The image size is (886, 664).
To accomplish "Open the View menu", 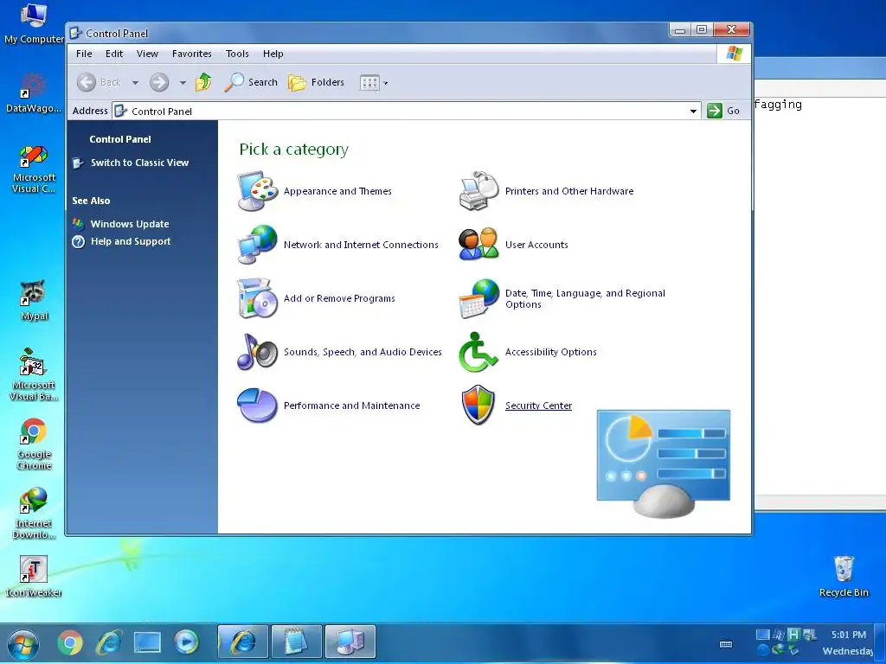I will (x=147, y=54).
